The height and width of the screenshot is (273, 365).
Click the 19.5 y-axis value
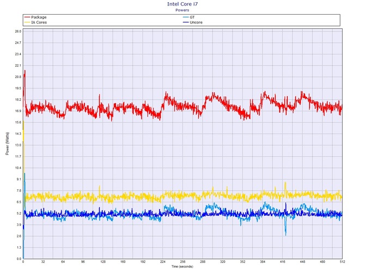click(x=18, y=88)
